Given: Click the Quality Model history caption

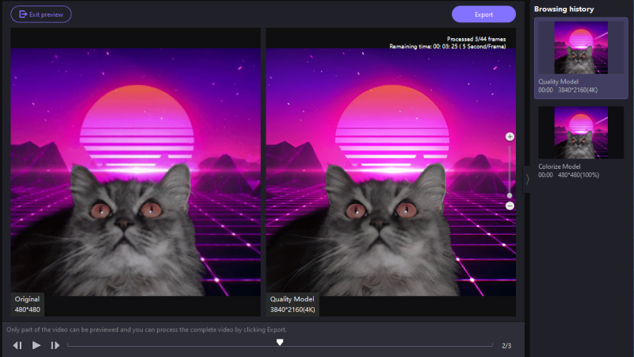Looking at the screenshot, I should click(x=567, y=86).
